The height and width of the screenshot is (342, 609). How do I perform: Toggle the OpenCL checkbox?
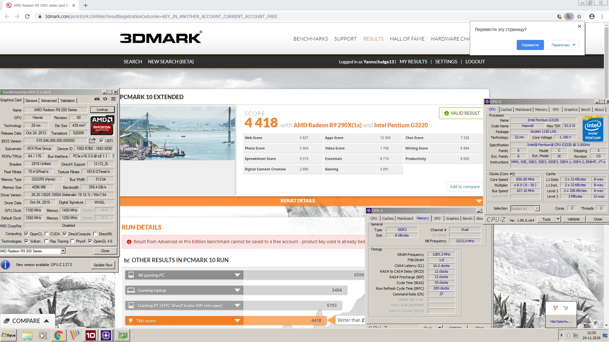(26, 234)
